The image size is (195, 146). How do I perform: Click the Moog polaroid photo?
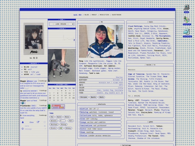[34, 39]
